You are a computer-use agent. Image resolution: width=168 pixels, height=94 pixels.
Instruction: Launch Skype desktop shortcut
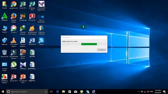pos(41,41)
